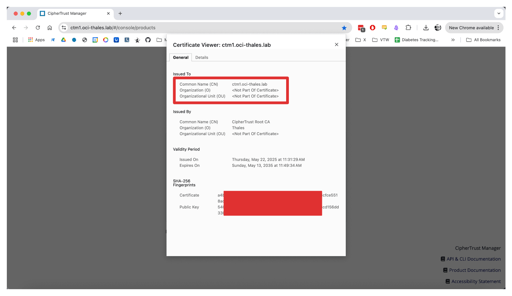Switch to the General certificate tab
Viewport: 512px width, 296px height.
tap(181, 57)
